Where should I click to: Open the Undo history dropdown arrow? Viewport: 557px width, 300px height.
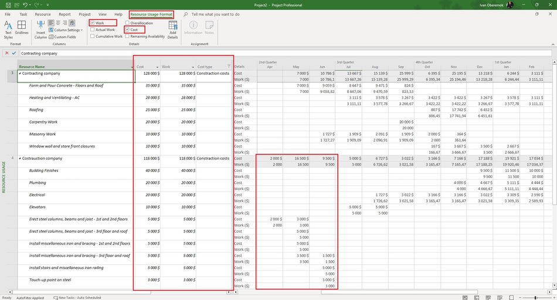(30, 5)
